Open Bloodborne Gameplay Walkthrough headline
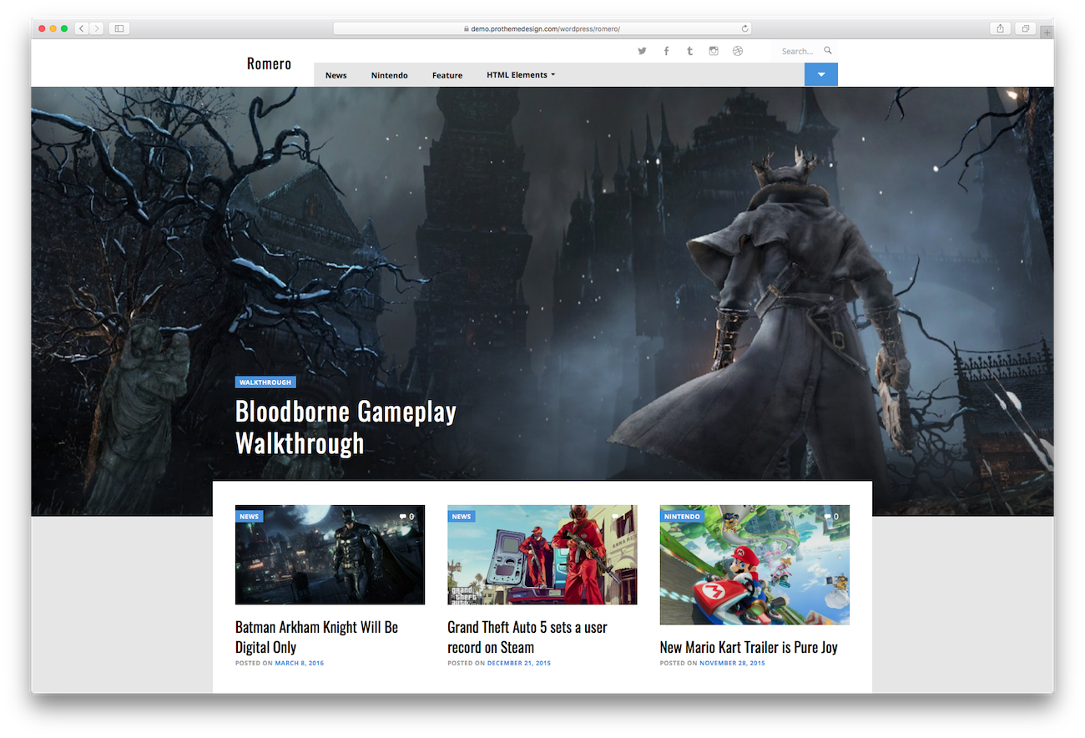The image size is (1085, 738). (346, 427)
